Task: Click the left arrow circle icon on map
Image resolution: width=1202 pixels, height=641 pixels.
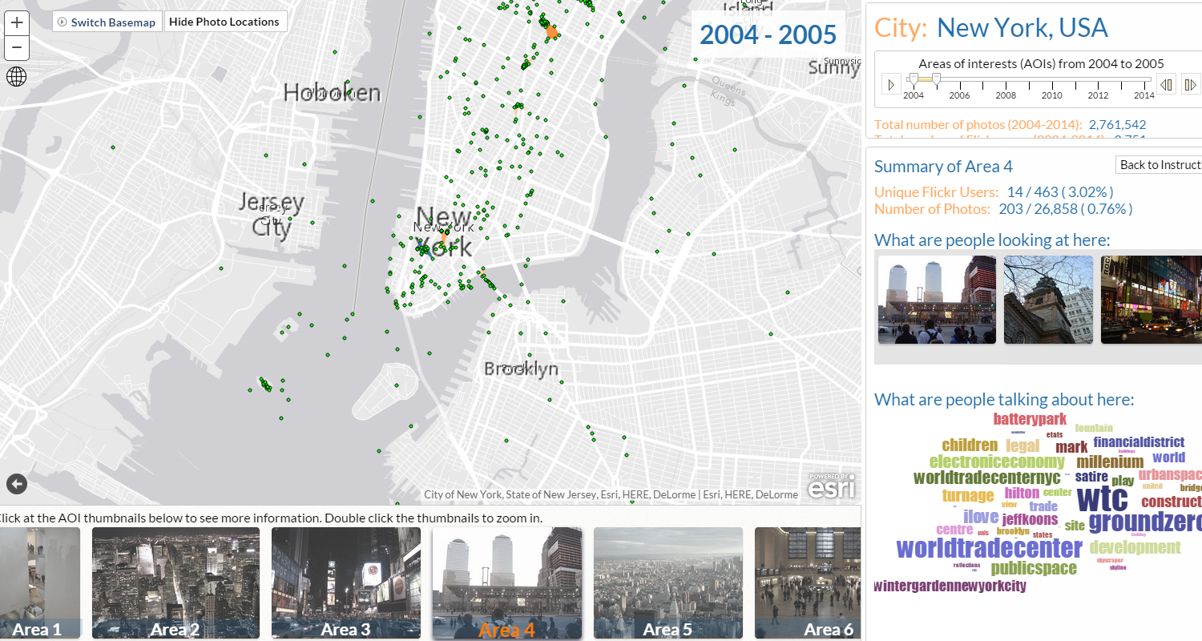Action: [x=17, y=483]
